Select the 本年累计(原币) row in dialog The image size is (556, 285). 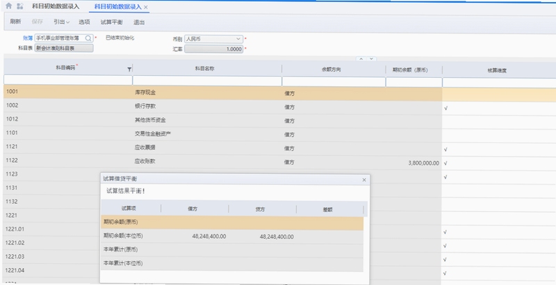pyautogui.click(x=232, y=250)
